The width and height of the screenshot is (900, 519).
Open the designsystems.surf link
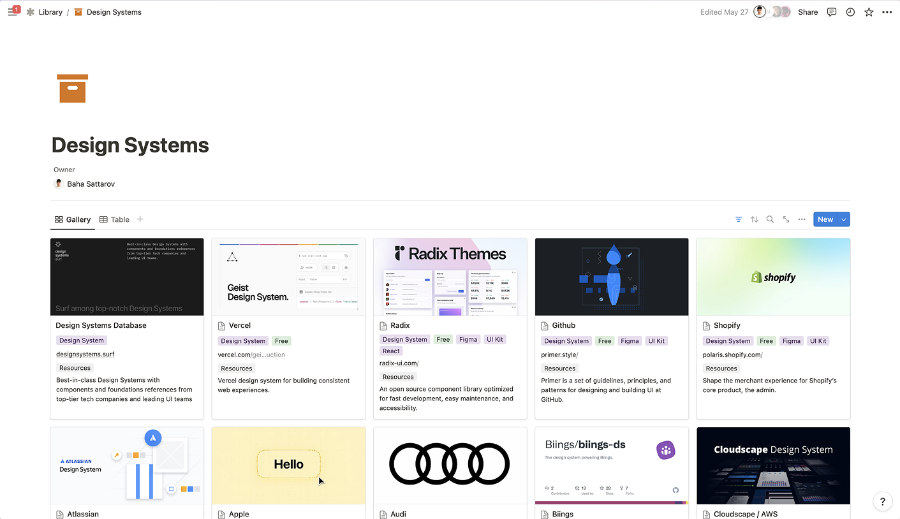point(85,354)
